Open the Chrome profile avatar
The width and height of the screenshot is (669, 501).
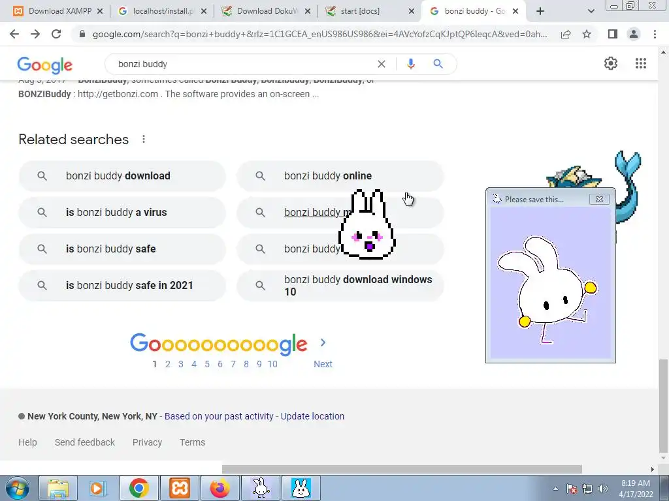(634, 34)
